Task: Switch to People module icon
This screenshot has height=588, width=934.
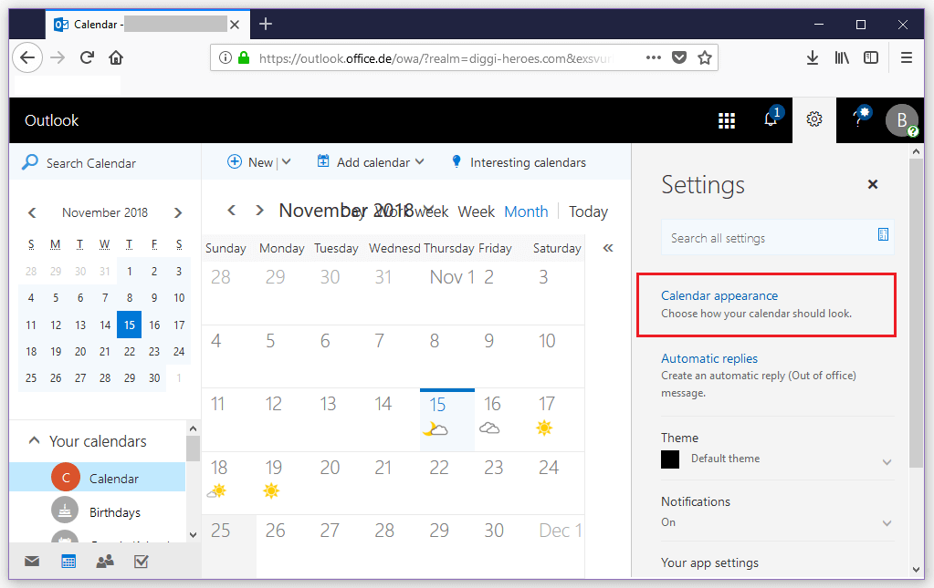Action: pos(105,562)
